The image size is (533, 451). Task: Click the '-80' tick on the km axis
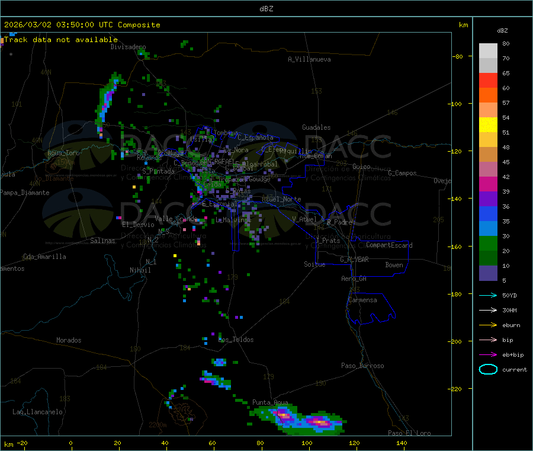pos(458,56)
